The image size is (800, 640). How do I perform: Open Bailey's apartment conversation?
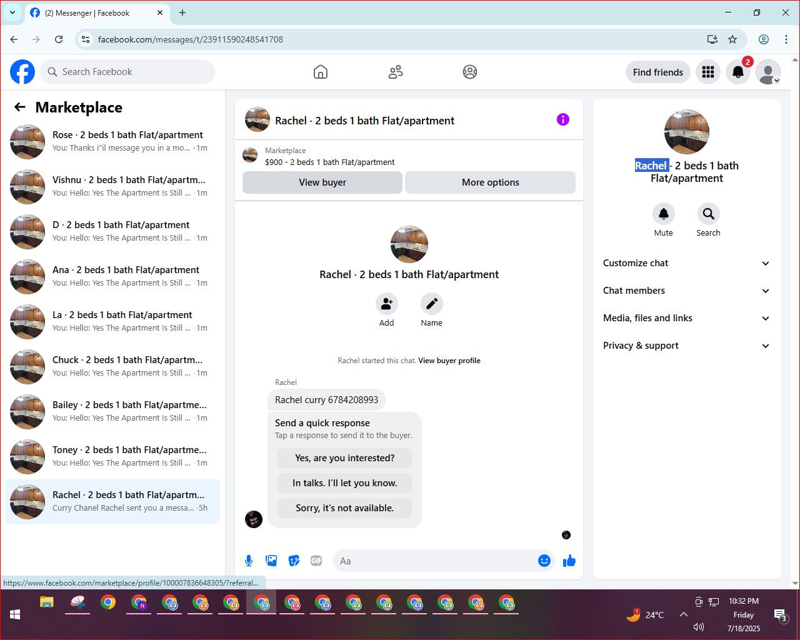pyautogui.click(x=112, y=412)
